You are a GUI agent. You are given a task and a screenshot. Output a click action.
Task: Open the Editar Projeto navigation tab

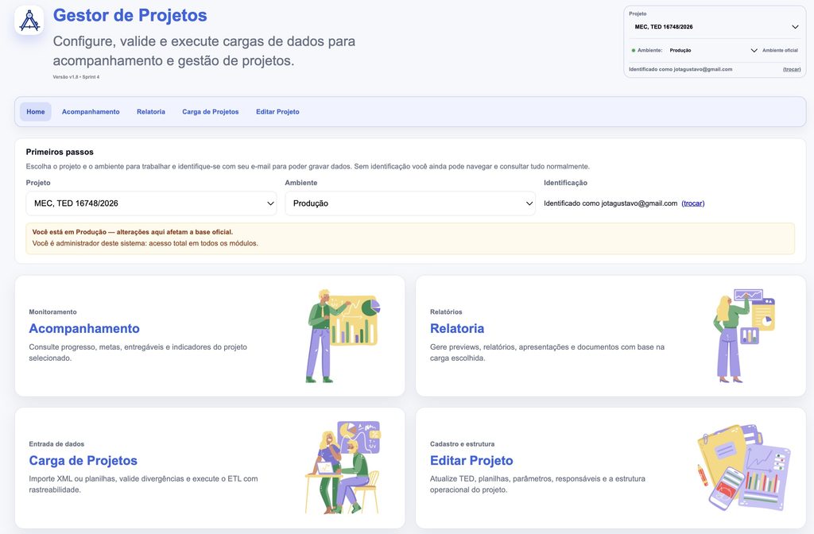pyautogui.click(x=277, y=111)
